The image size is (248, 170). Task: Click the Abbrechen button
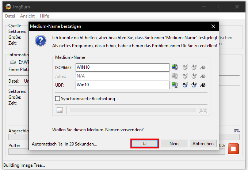pyautogui.click(x=203, y=144)
